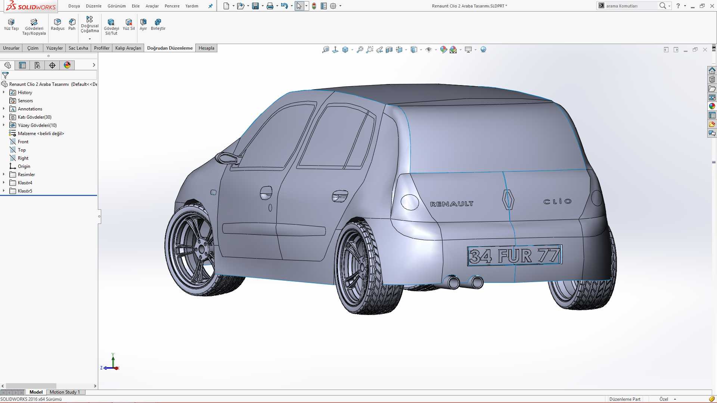Open the Save dropdown arrow
Viewport: 717px width, 403px height.
(263, 6)
